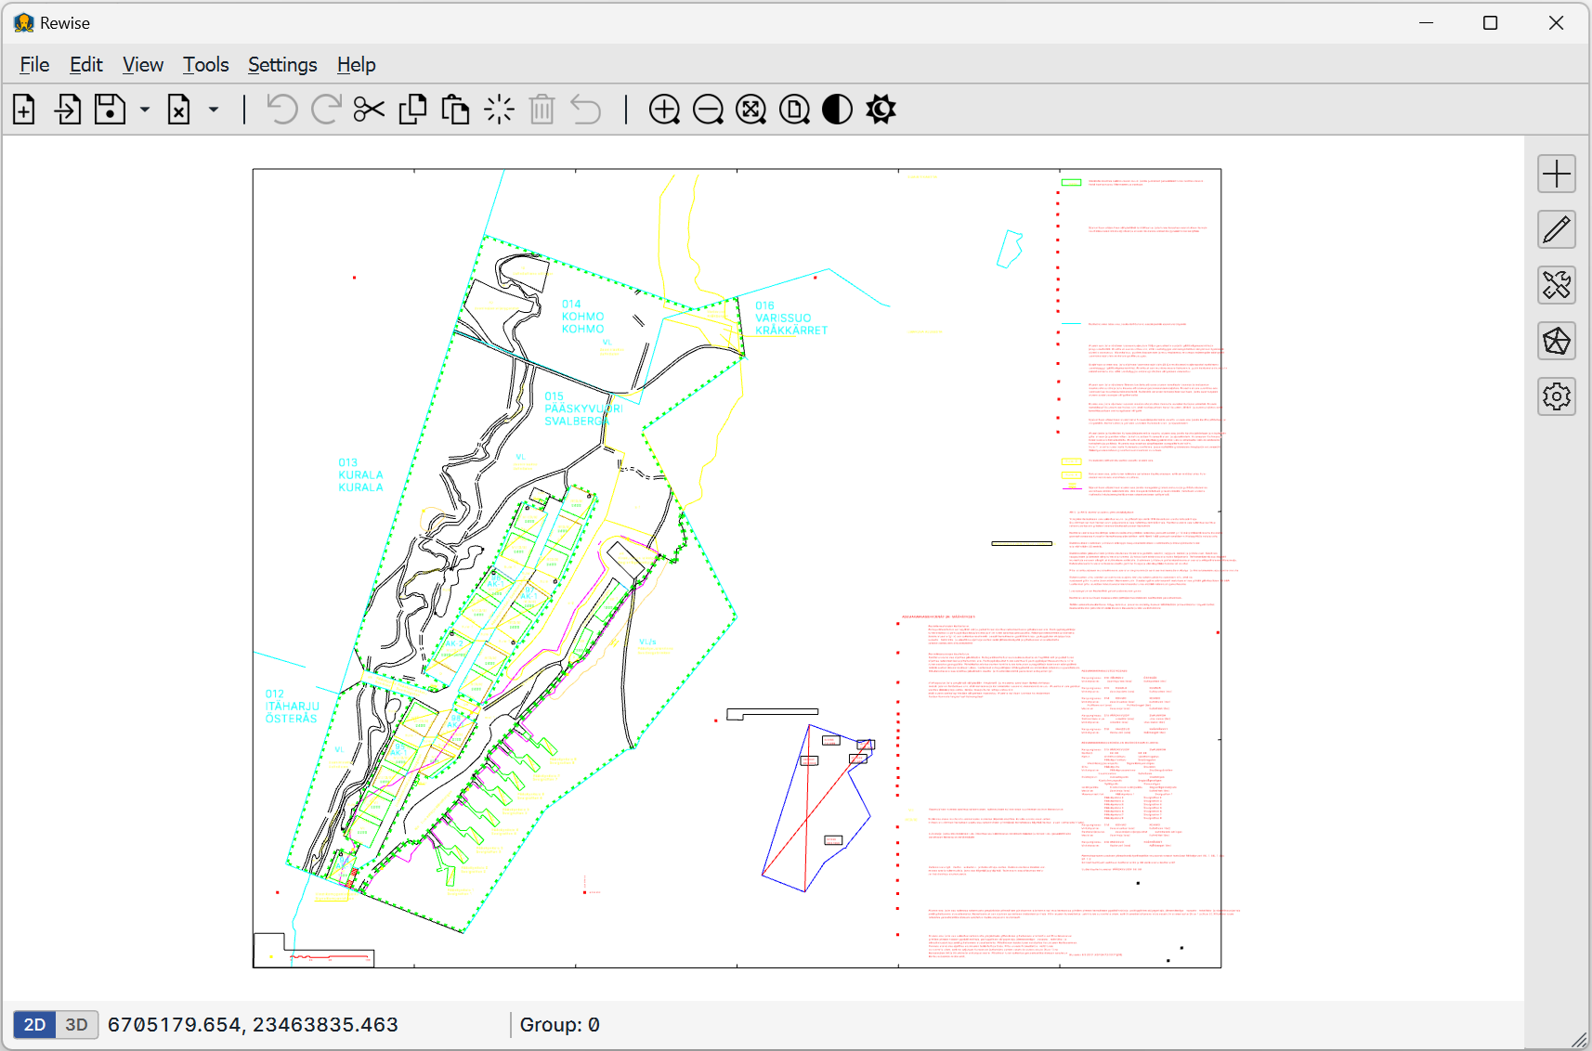Open the Tools menu
The image size is (1592, 1051).
click(x=205, y=65)
